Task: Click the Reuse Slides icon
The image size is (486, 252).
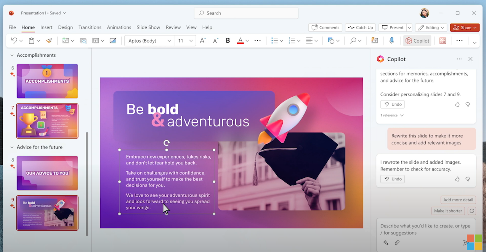Action: pyautogui.click(x=83, y=40)
